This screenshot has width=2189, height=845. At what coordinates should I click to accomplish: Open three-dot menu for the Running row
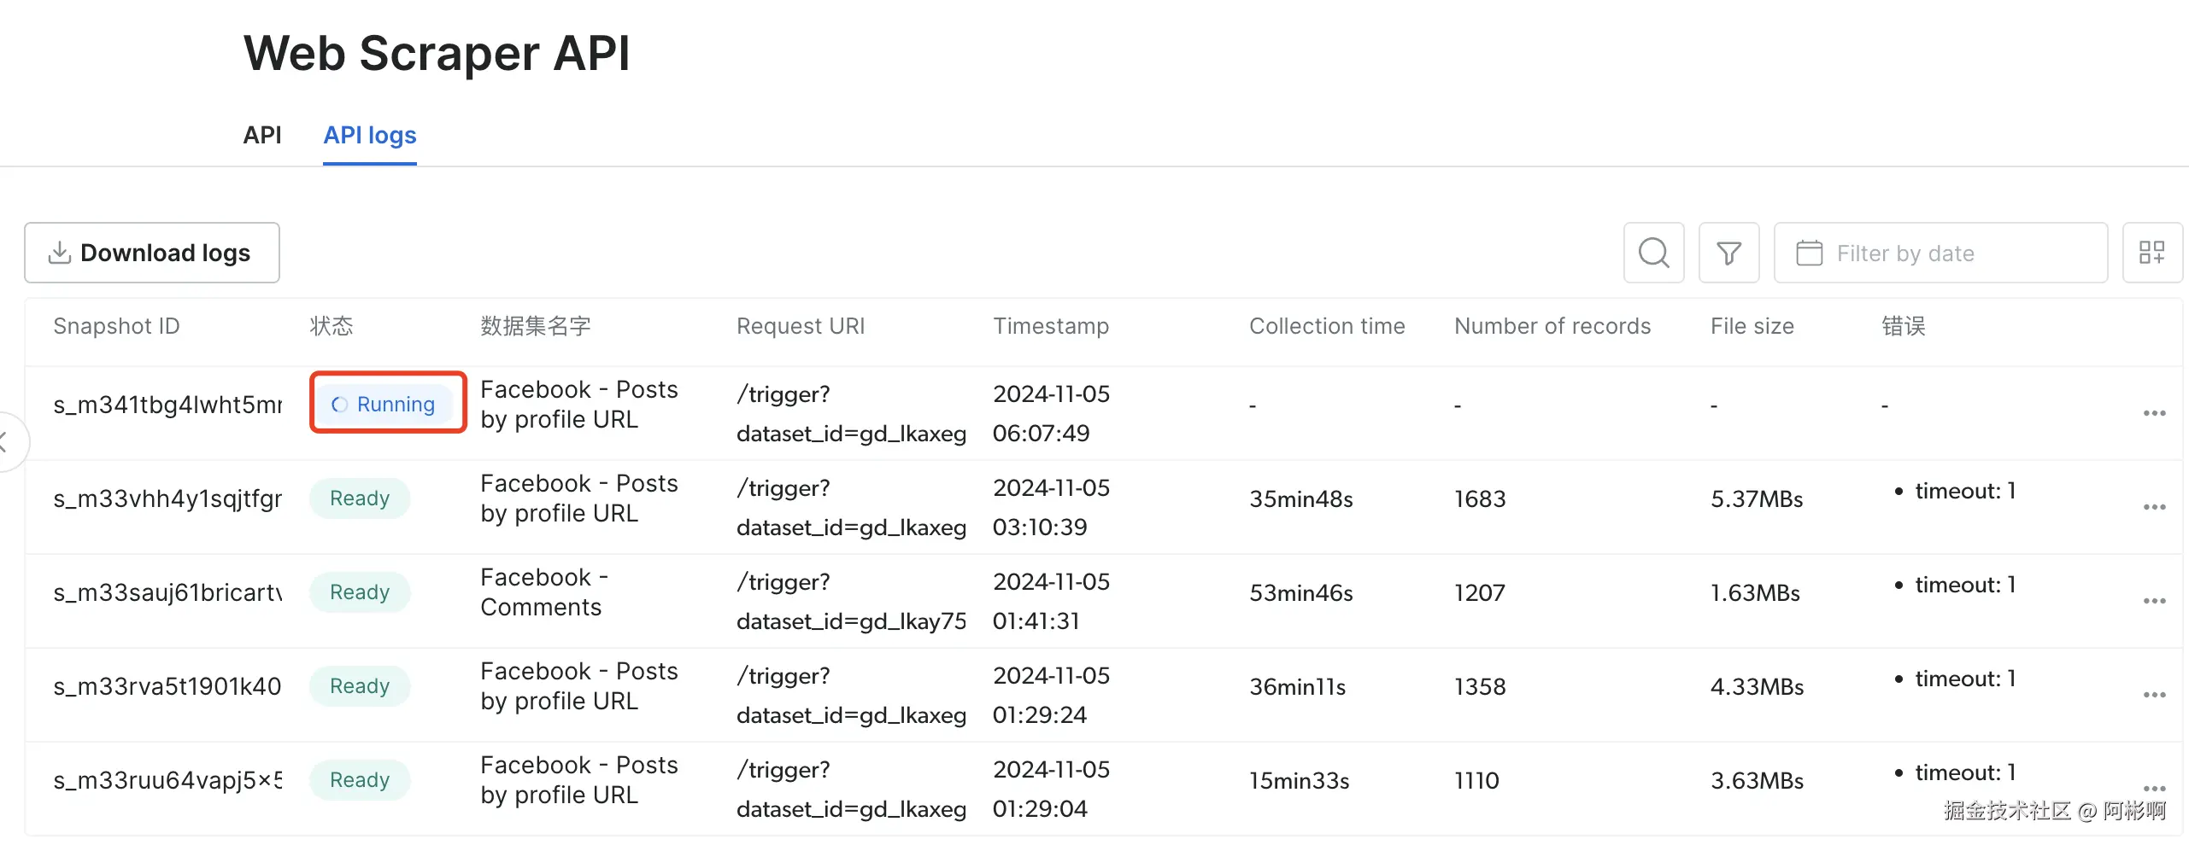2154,413
